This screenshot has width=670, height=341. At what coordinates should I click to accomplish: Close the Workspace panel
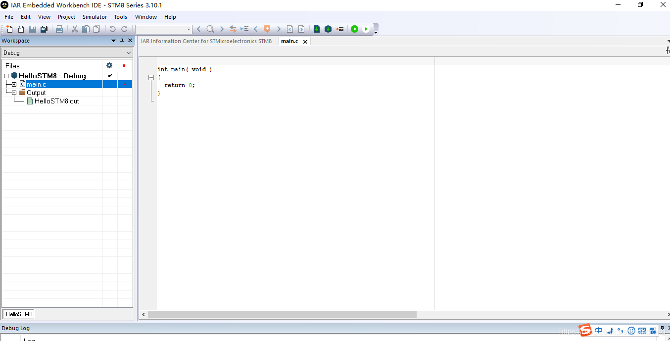130,41
